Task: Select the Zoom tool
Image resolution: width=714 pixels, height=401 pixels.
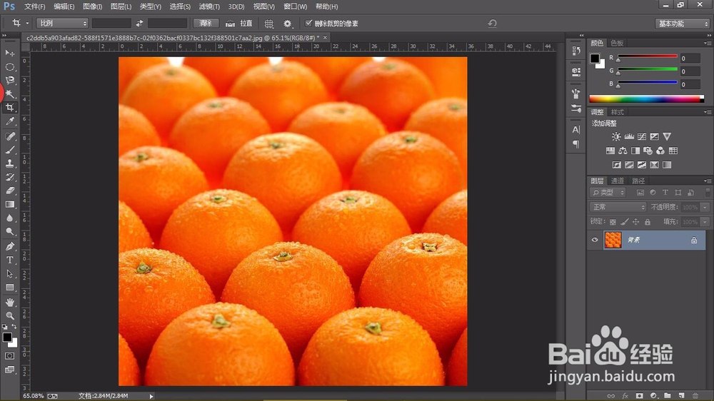Action: click(x=9, y=315)
